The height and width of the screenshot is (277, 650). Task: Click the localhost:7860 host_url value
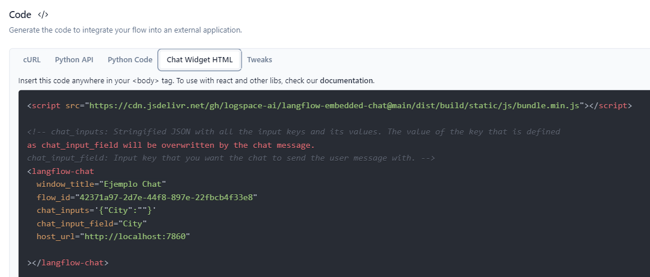(x=137, y=236)
